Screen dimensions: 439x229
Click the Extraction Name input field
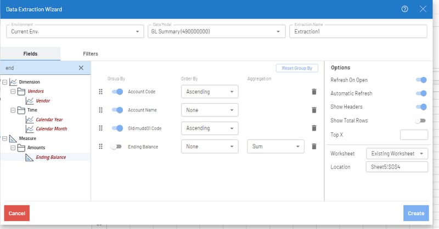358,32
